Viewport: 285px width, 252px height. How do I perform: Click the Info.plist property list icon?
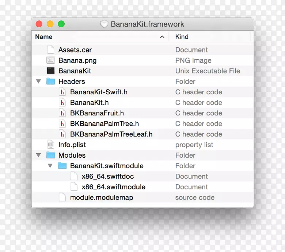click(x=50, y=145)
